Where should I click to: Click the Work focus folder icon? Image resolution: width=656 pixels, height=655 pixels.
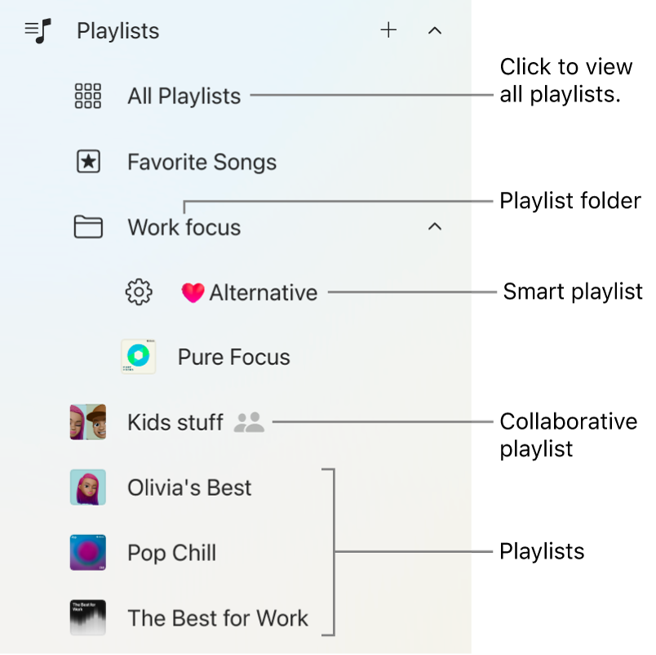coord(87,226)
